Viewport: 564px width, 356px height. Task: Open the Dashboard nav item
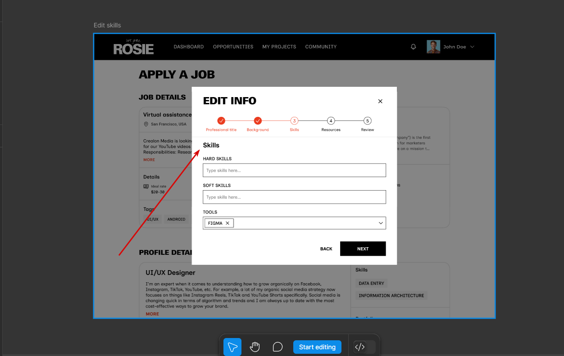tap(189, 47)
